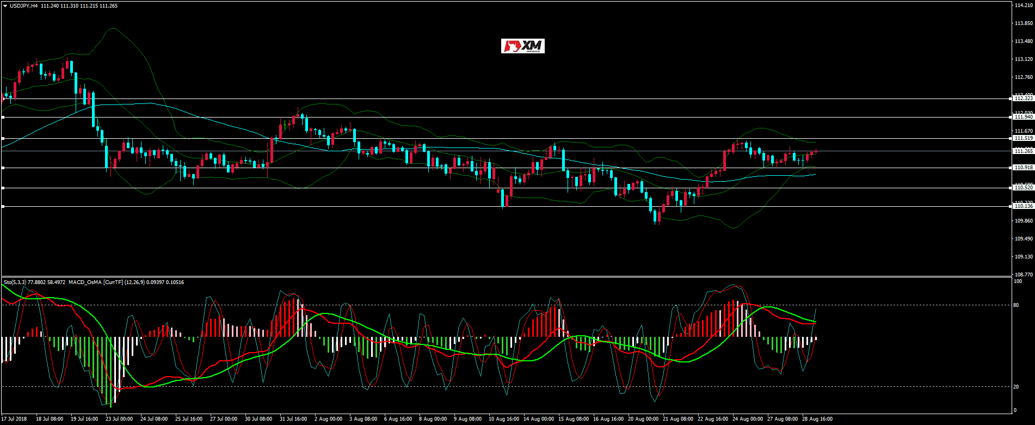Screen dimensions: 1035x425
Task: Click the 27 Jul 00:00 time label
Action: coord(224,419)
